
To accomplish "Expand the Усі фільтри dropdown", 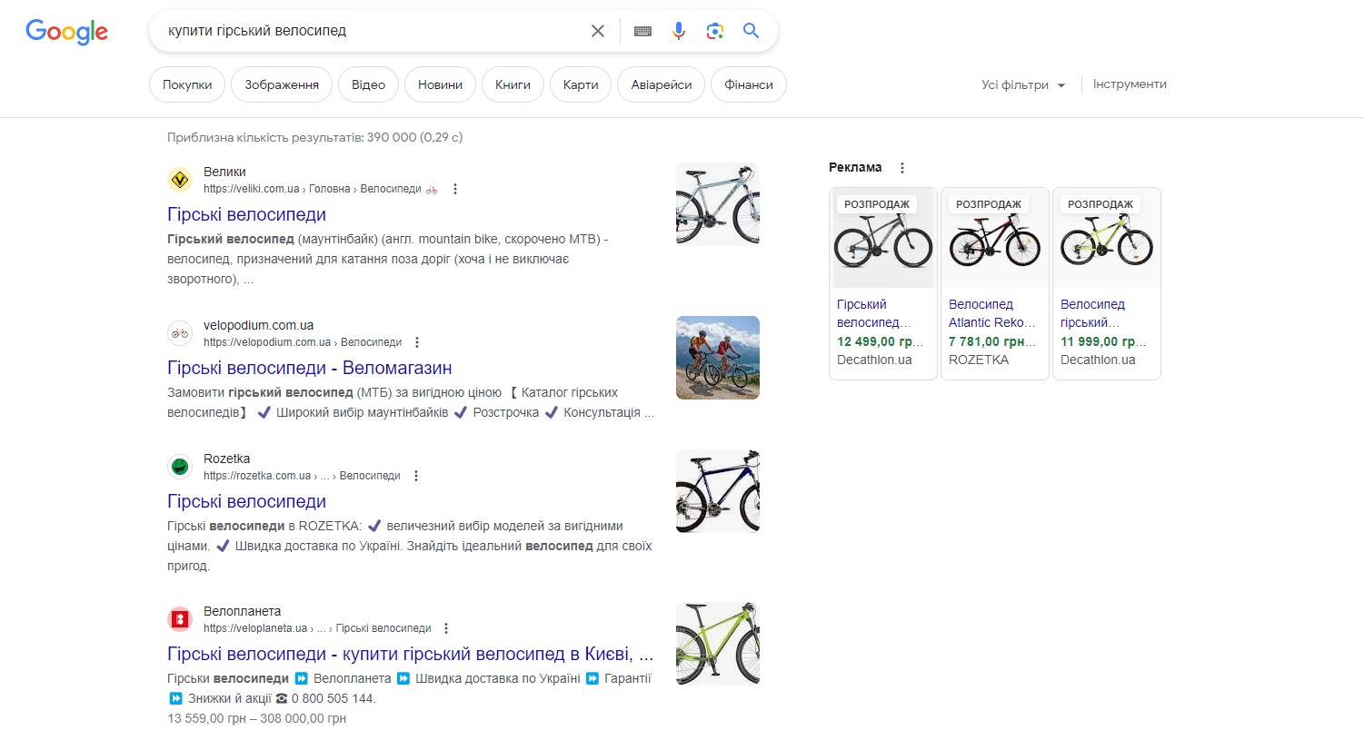I will click(x=1022, y=84).
